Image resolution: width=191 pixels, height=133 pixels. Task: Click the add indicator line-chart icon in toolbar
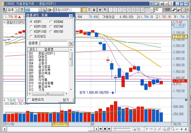[179, 10]
